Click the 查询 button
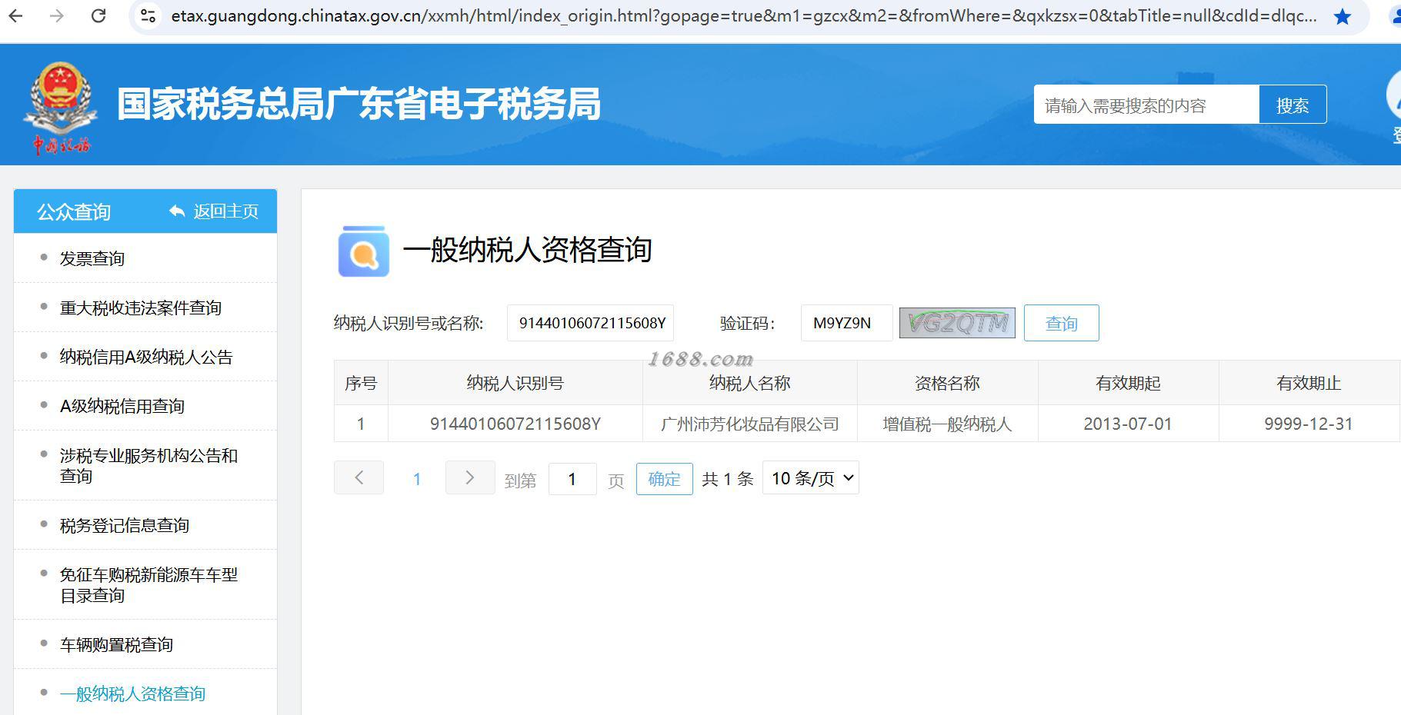 click(1061, 323)
